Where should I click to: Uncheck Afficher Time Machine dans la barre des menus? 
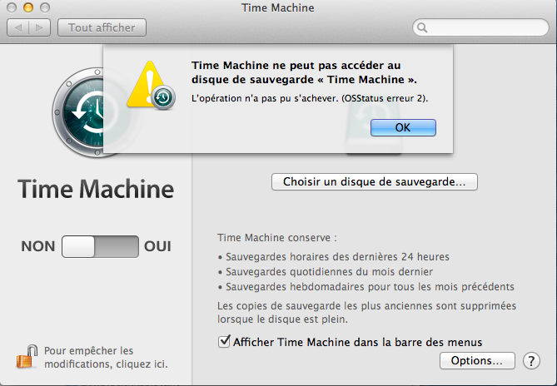pos(224,342)
